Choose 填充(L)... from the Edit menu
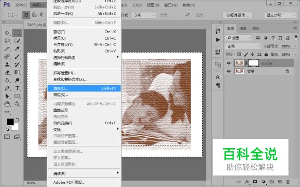 pos(84,88)
